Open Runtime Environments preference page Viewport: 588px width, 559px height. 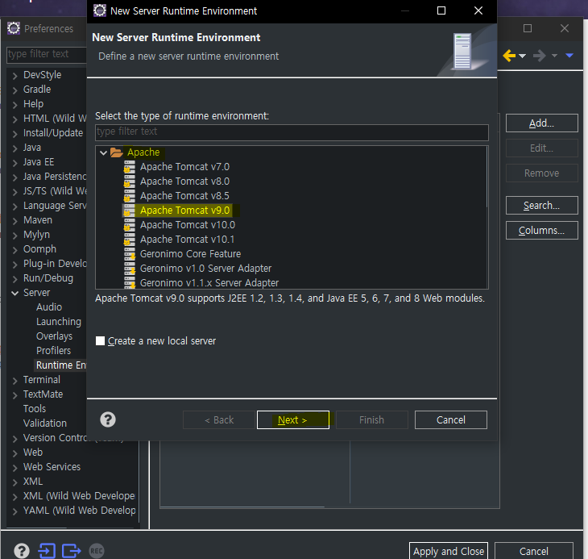coord(60,365)
